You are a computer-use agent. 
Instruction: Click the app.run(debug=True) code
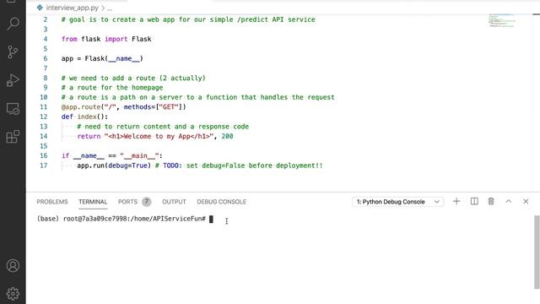click(x=114, y=166)
